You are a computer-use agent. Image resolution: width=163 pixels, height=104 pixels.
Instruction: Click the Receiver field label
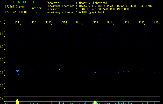click(53, 9)
